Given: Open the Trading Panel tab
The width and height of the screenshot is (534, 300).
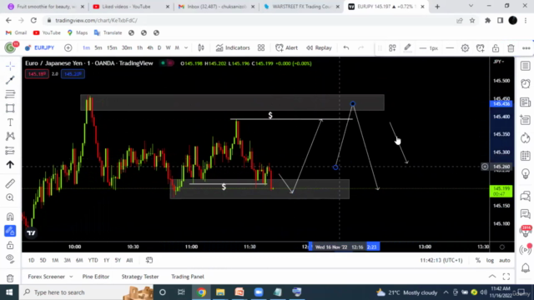Looking at the screenshot, I should click(188, 277).
